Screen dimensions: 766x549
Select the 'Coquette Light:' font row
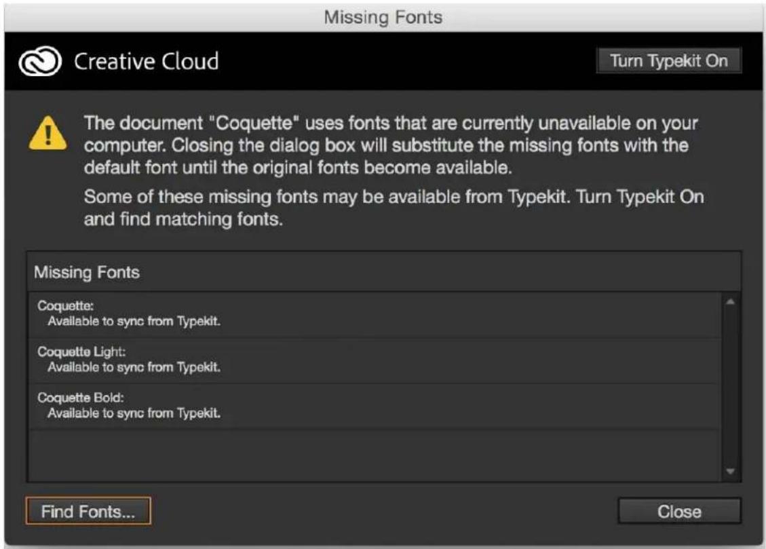click(375, 360)
